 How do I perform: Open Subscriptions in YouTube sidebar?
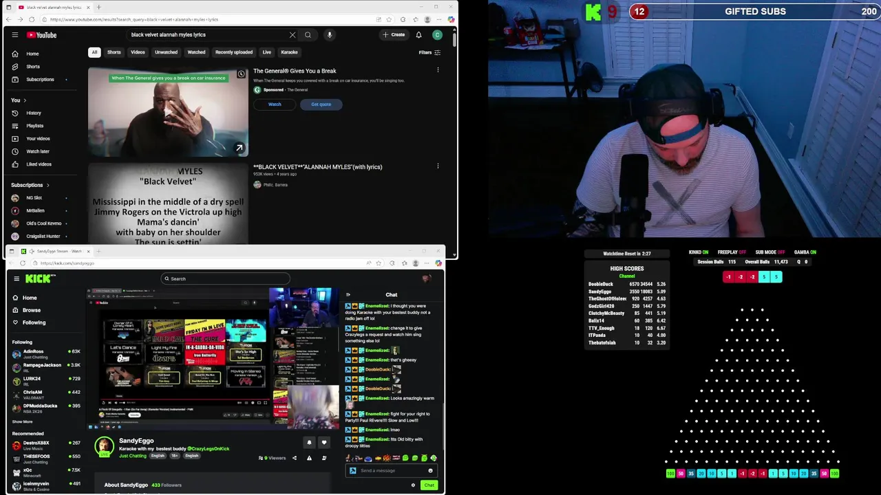[x=41, y=80]
